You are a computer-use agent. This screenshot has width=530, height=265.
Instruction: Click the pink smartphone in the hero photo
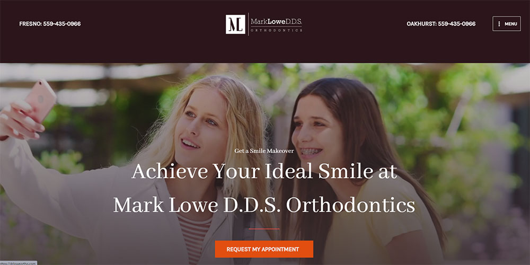pos(40,101)
